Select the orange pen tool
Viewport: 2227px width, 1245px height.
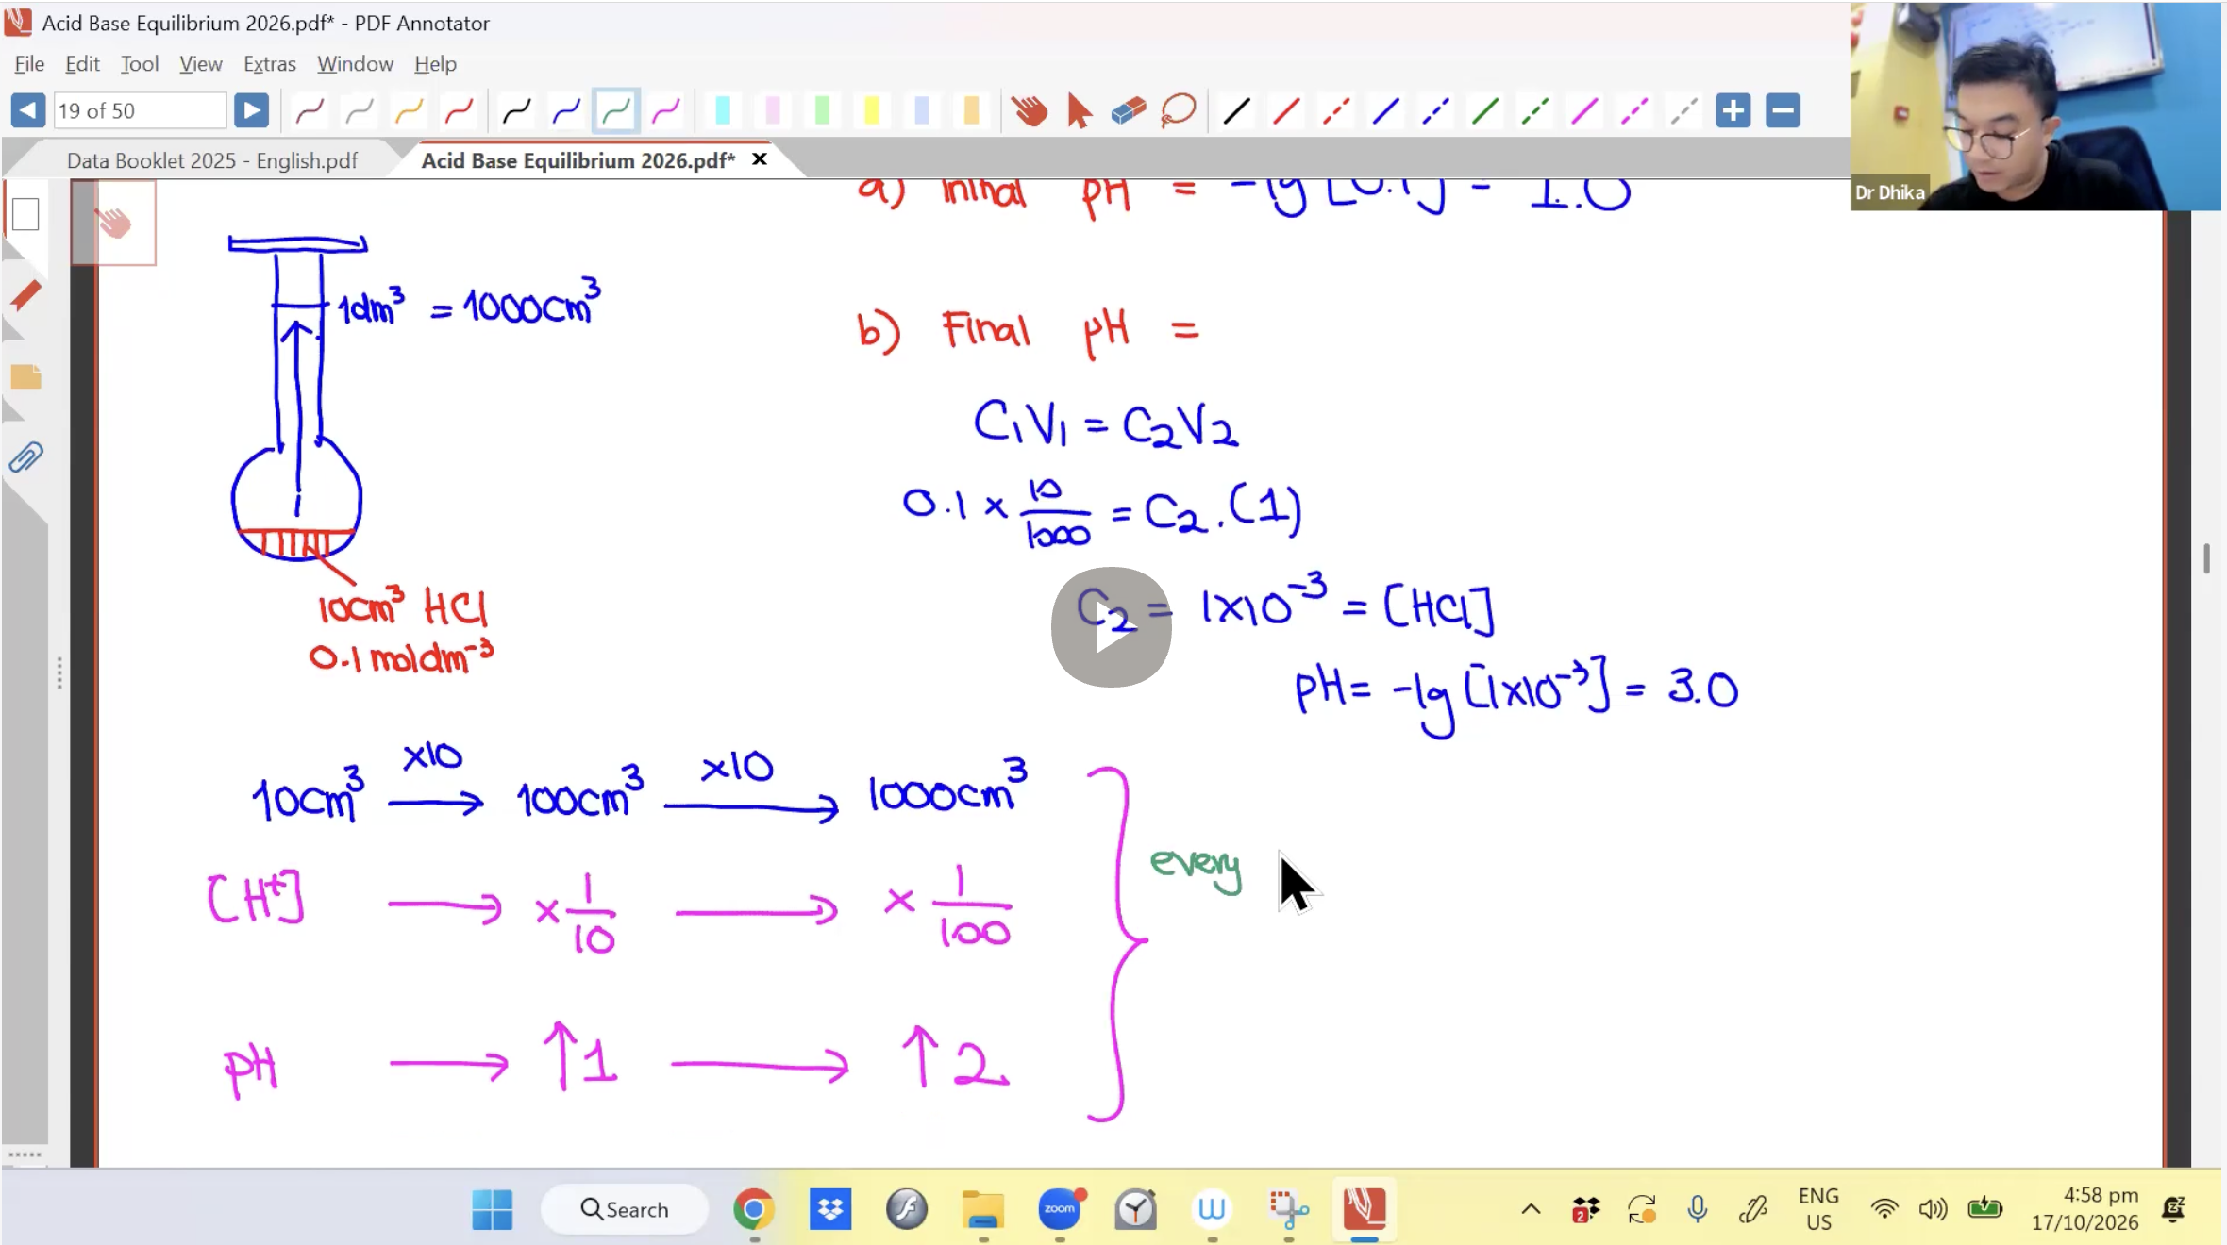tap(409, 111)
